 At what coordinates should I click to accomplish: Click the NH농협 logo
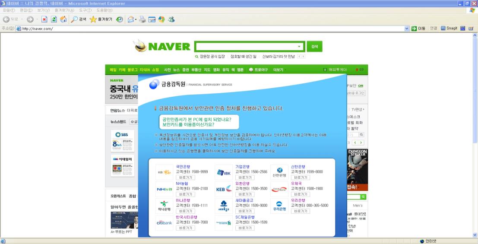(x=165, y=189)
